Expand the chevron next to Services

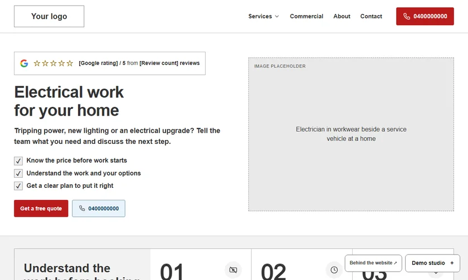coord(277,16)
